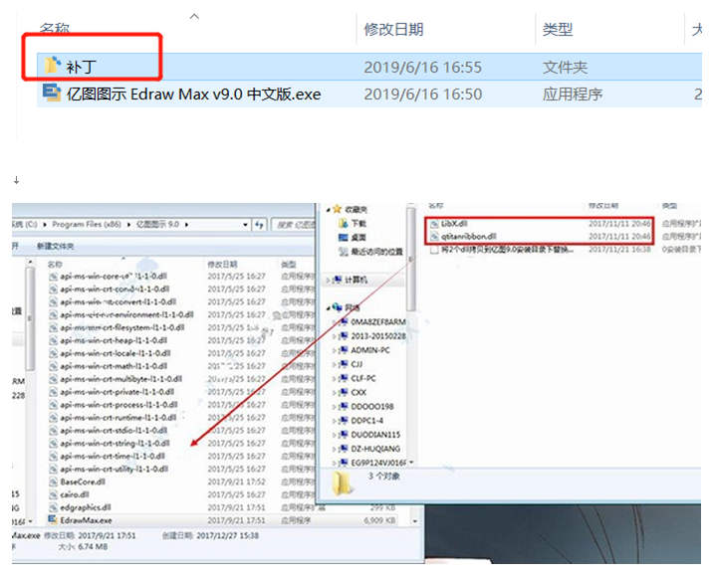
Task: Expand the CJJ network node
Action: coord(335,365)
